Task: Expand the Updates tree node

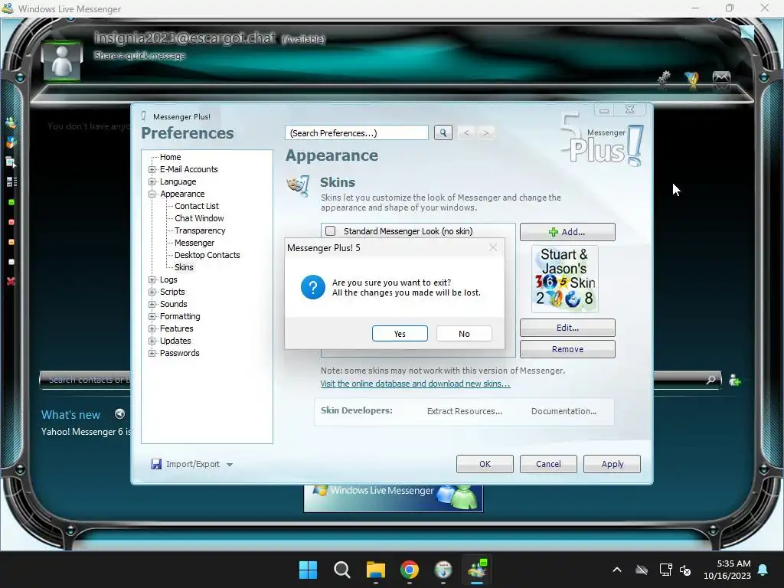Action: tap(152, 341)
